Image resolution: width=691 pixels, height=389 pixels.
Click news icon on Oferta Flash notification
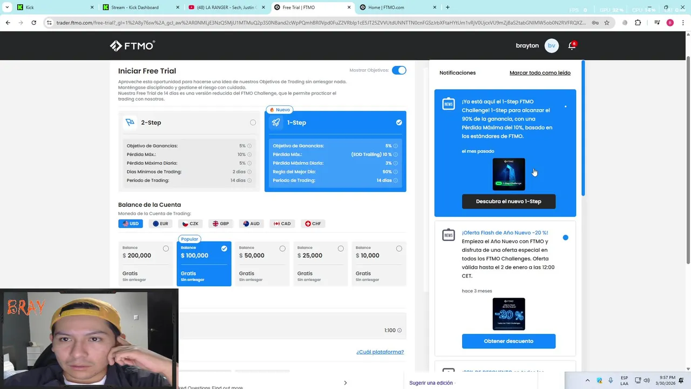tap(448, 234)
